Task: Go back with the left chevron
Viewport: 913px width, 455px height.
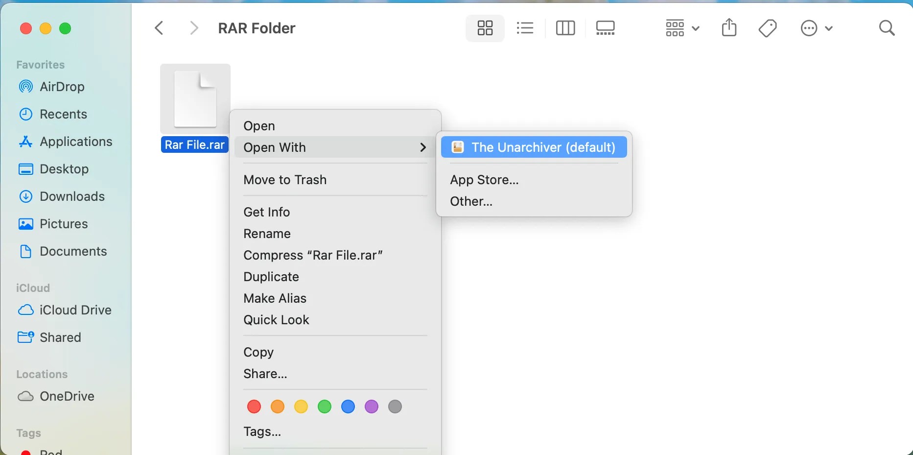Action: coord(159,28)
